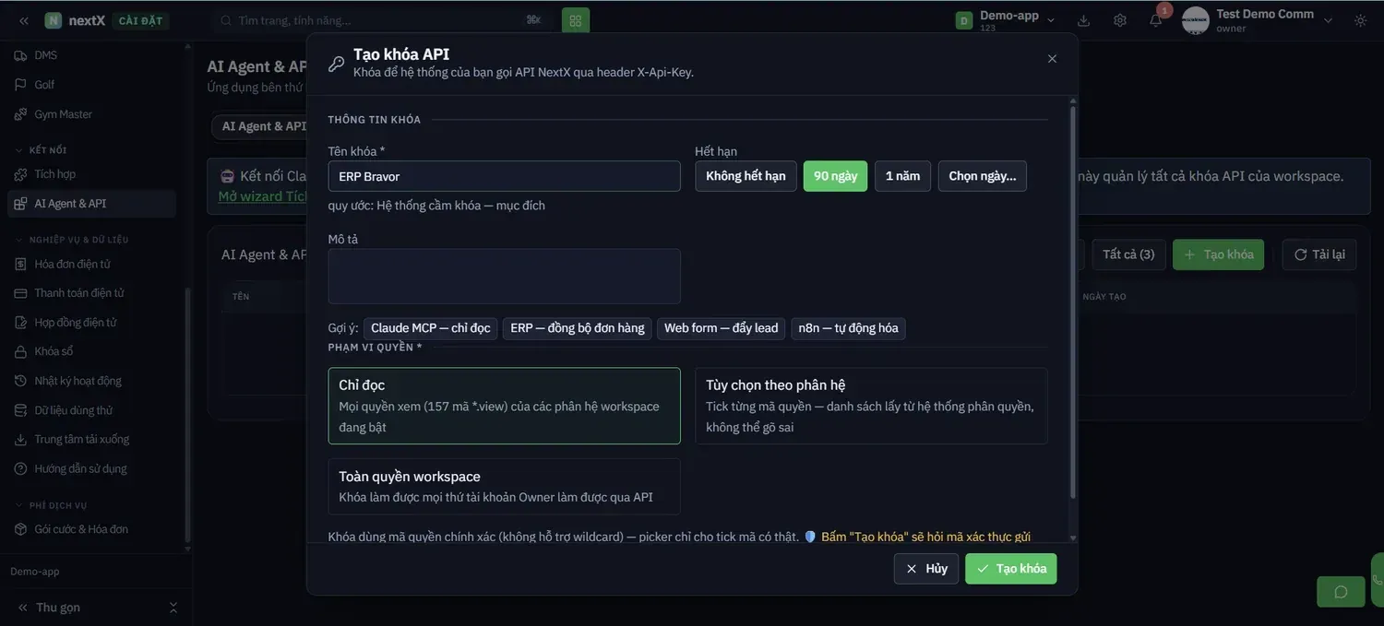Toggle theme with the sun icon
Image resolution: width=1384 pixels, height=626 pixels.
coord(1361,20)
